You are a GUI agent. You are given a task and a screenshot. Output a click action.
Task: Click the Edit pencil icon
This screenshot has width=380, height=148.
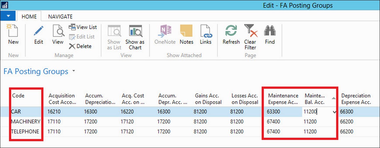tap(39, 31)
